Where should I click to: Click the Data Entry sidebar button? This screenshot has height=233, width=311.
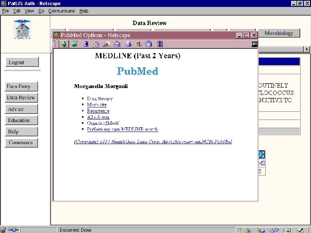point(21,87)
